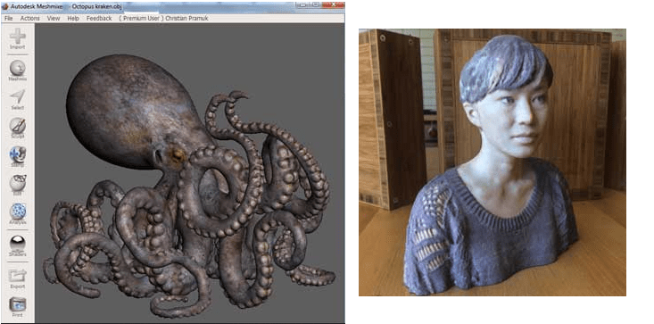This screenshot has height=324, width=654.
Task: Open the Stamp tool
Action: 18,157
